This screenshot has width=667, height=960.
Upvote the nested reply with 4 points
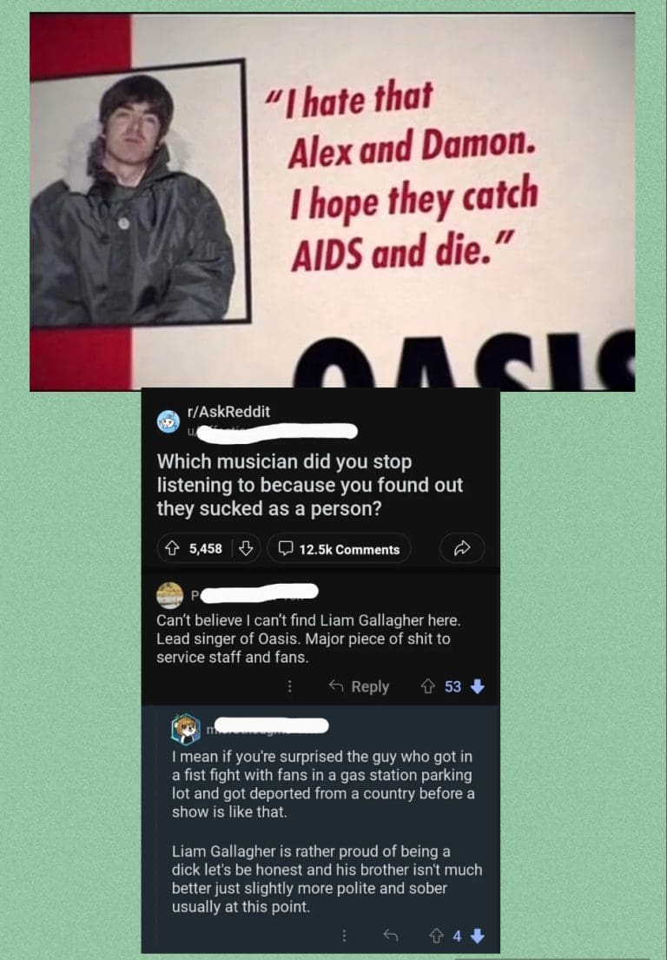point(436,936)
